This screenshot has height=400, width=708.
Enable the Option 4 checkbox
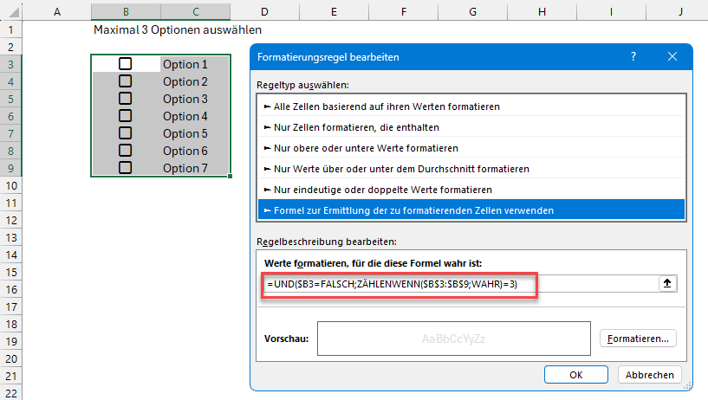[x=126, y=116]
